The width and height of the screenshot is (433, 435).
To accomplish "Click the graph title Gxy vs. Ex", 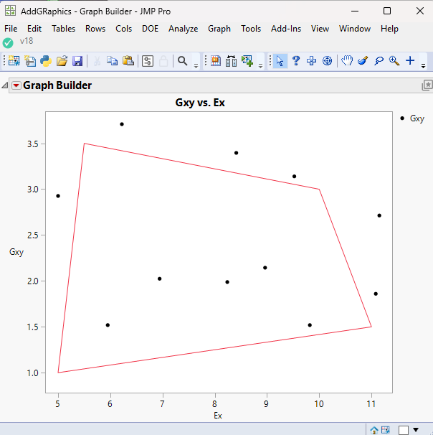I will tap(200, 103).
